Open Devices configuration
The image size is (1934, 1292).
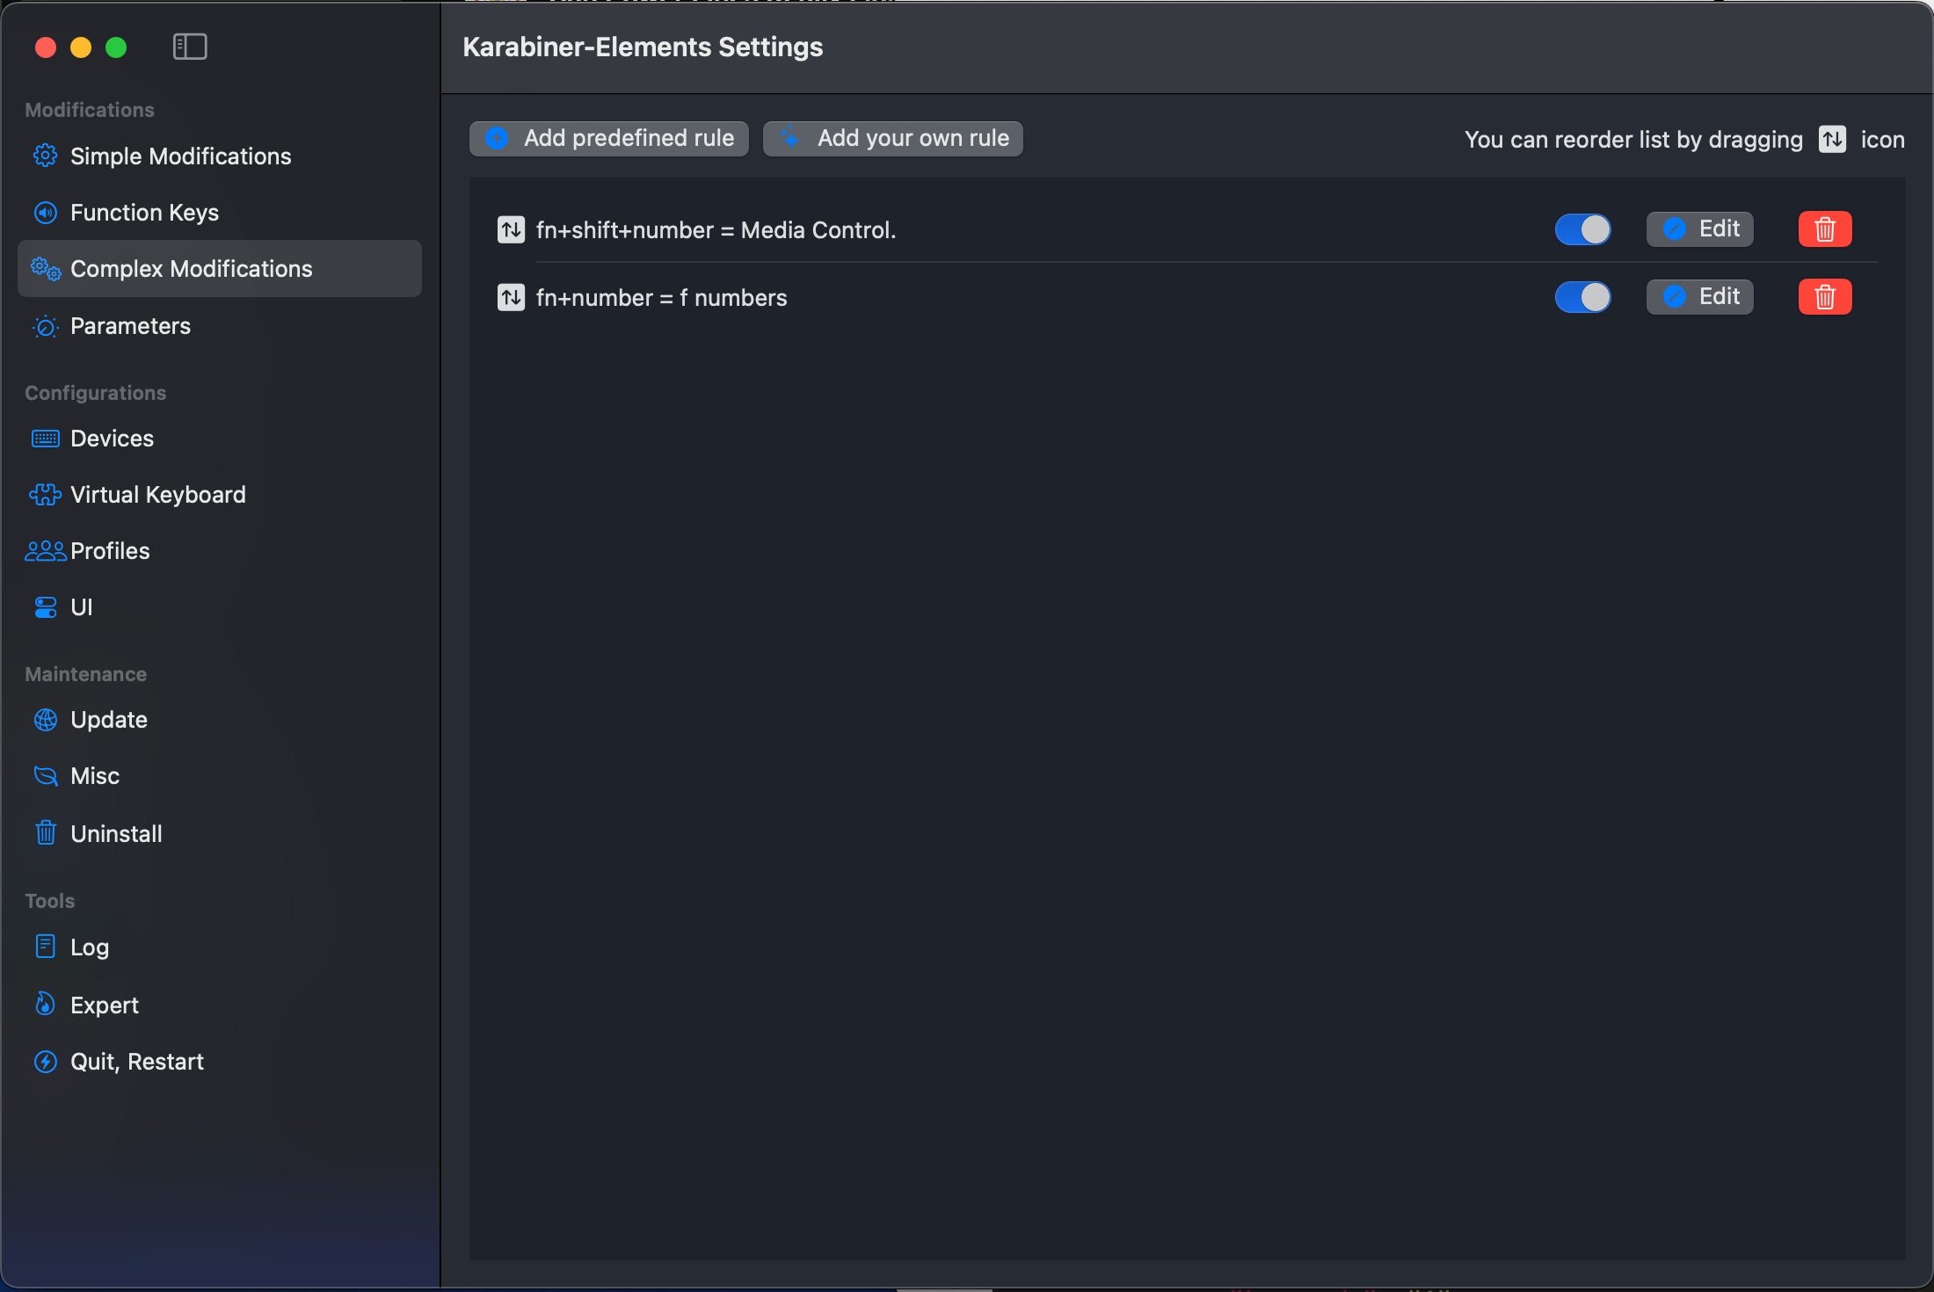tap(220, 439)
